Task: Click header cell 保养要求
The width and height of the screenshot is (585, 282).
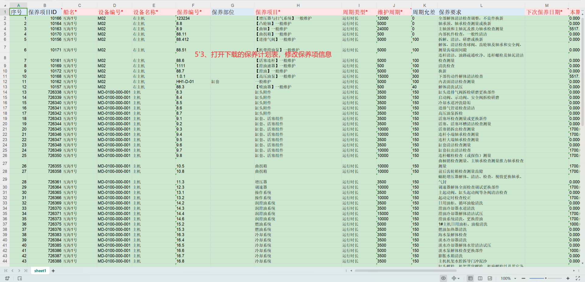Action: (481, 12)
